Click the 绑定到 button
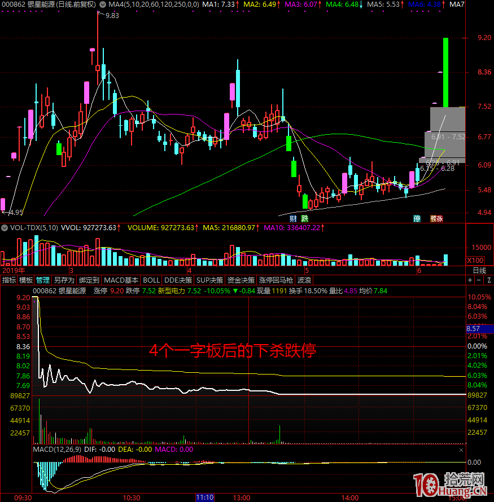Screen dimensions: 494x502 89,280
